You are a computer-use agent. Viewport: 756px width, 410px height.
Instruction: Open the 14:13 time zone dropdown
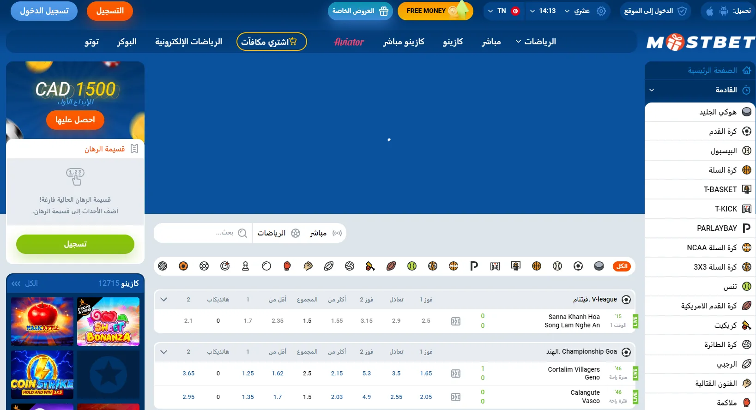tap(543, 11)
